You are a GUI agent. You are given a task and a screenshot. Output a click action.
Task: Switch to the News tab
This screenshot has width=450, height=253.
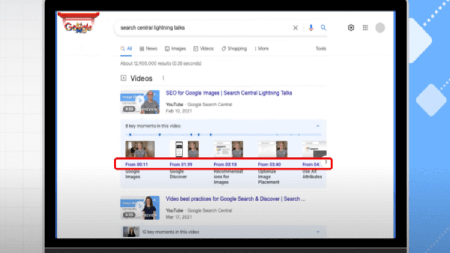pos(148,48)
